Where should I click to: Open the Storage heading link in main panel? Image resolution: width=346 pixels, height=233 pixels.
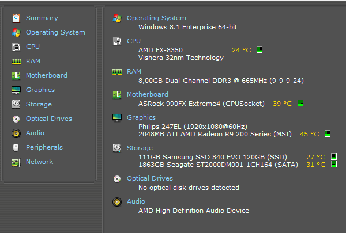click(140, 148)
